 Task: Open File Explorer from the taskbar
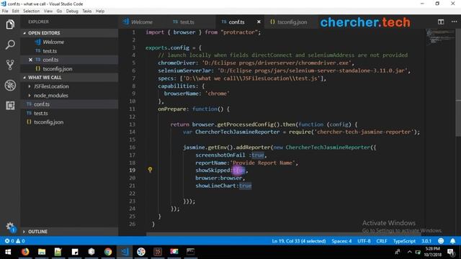[x=42, y=252]
